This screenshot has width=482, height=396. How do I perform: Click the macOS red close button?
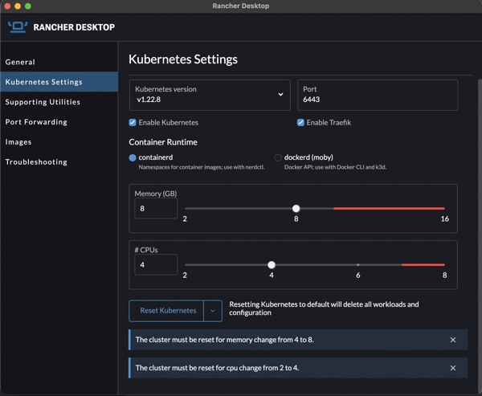click(7, 6)
